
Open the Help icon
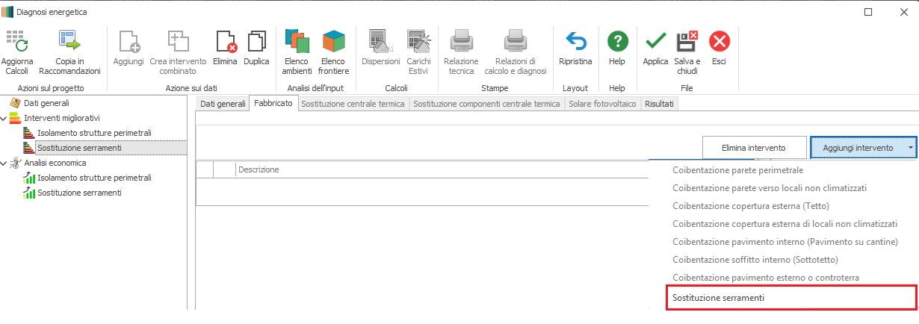[x=617, y=41]
